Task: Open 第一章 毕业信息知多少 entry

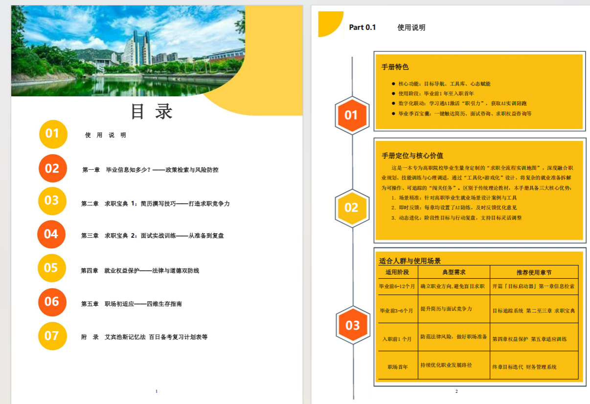Action: point(150,170)
